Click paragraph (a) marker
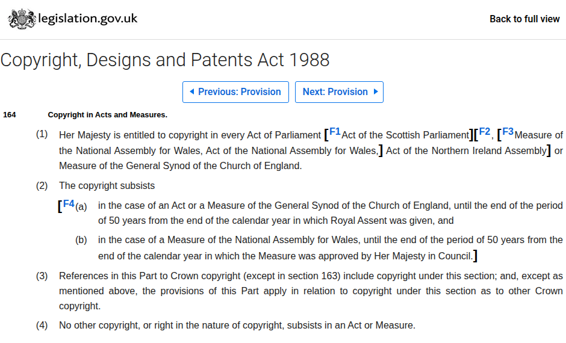This screenshot has height=343, width=566. pos(81,206)
